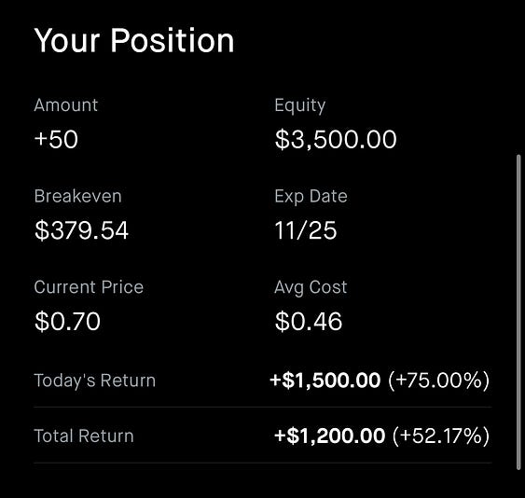Click the +$1,200.00 total return amount
The width and height of the screenshot is (525, 498).
pos(329,436)
